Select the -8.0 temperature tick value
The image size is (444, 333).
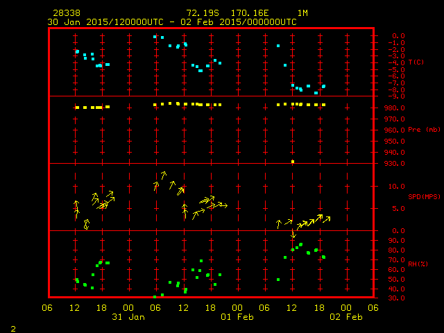click(396, 89)
